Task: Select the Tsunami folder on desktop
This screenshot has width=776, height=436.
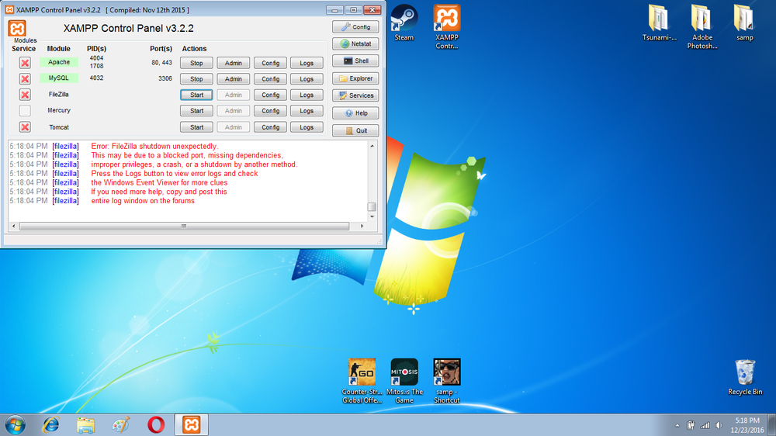Action: pyautogui.click(x=659, y=22)
